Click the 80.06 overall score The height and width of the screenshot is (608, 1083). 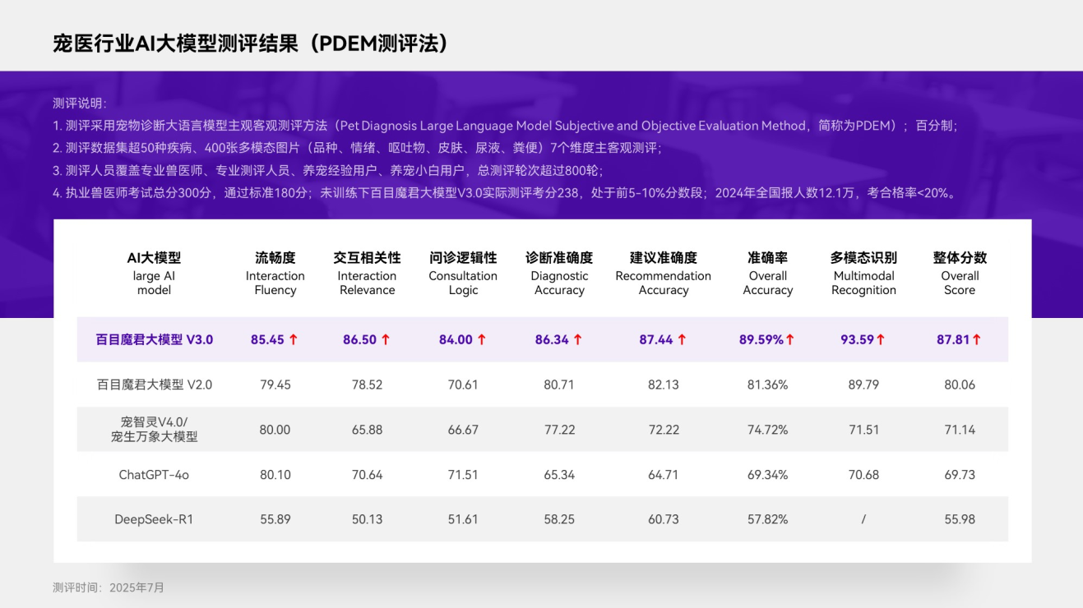tap(960, 385)
